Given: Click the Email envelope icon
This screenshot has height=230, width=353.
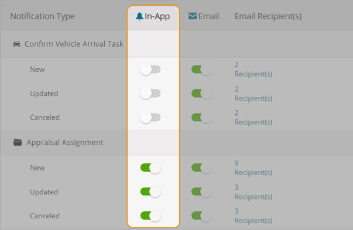Looking at the screenshot, I should pyautogui.click(x=193, y=16).
